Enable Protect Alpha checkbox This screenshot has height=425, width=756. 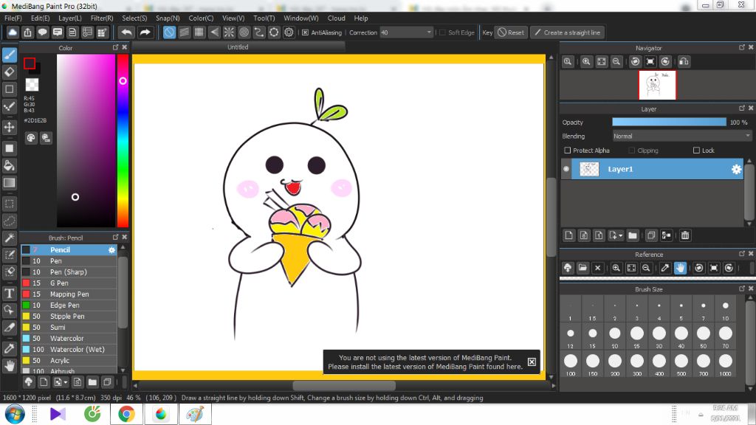tap(568, 151)
